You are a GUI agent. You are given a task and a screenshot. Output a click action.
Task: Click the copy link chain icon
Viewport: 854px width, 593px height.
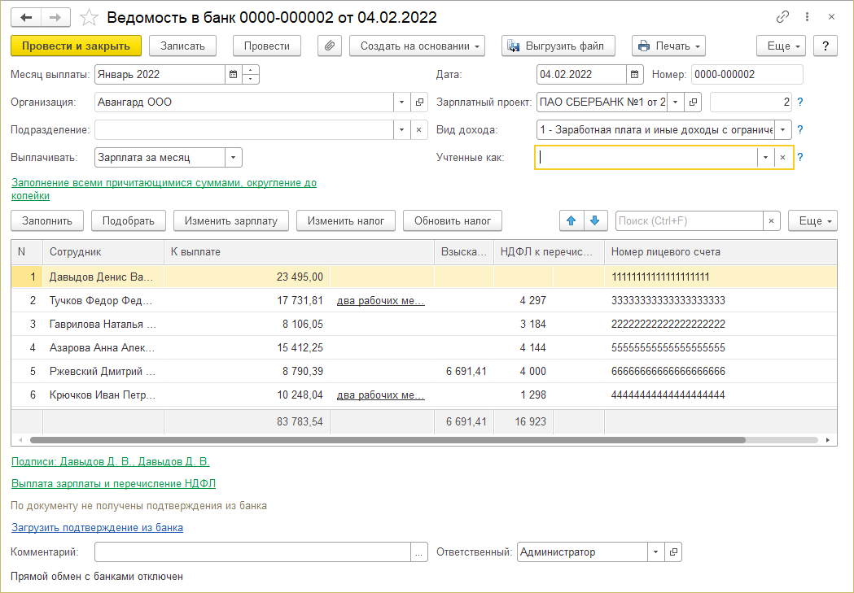point(782,17)
